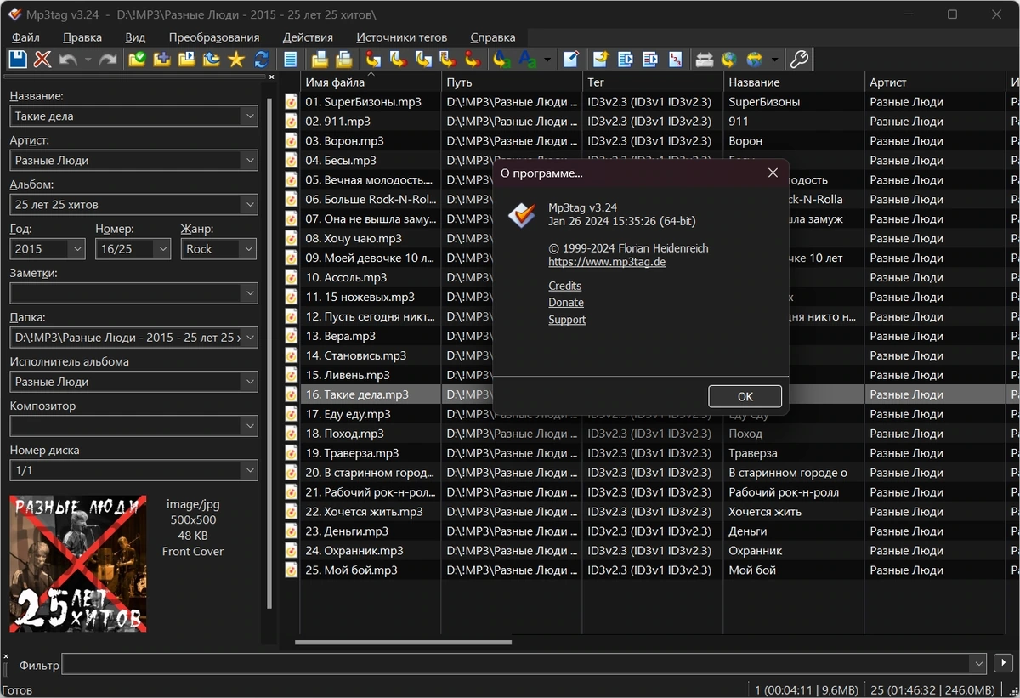
Task: Sort by the Артист column header
Action: [935, 82]
